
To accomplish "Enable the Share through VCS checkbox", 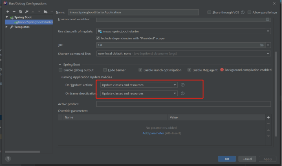I will pyautogui.click(x=209, y=13).
